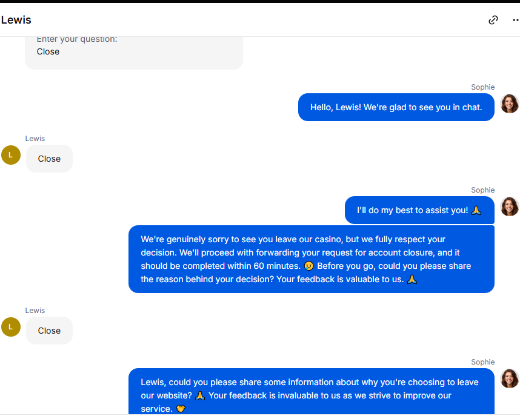Image resolution: width=520 pixels, height=419 pixels.
Task: Click the heart hands emoji after 'service.'
Action: coord(181,409)
